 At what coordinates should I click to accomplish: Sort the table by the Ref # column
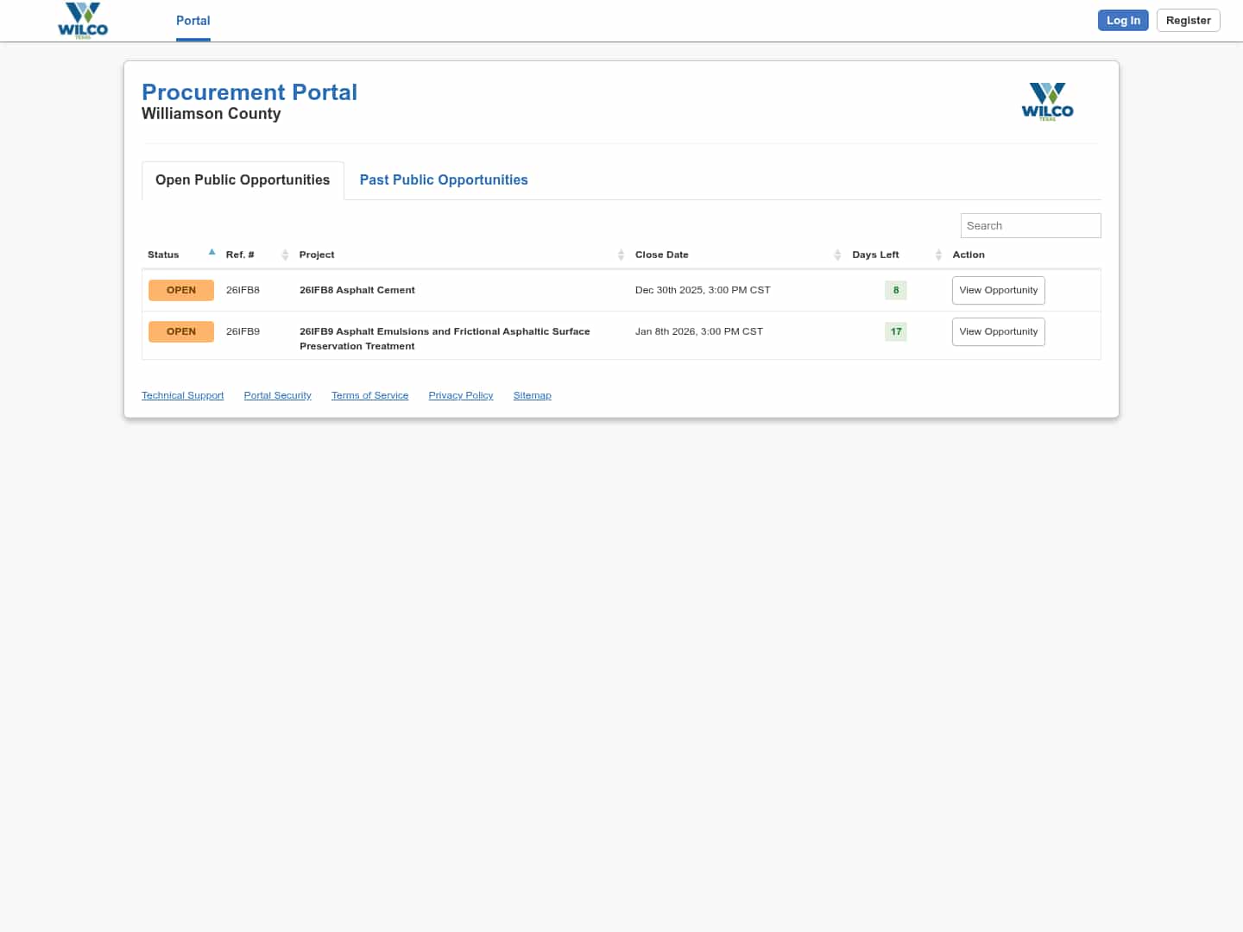coord(286,255)
